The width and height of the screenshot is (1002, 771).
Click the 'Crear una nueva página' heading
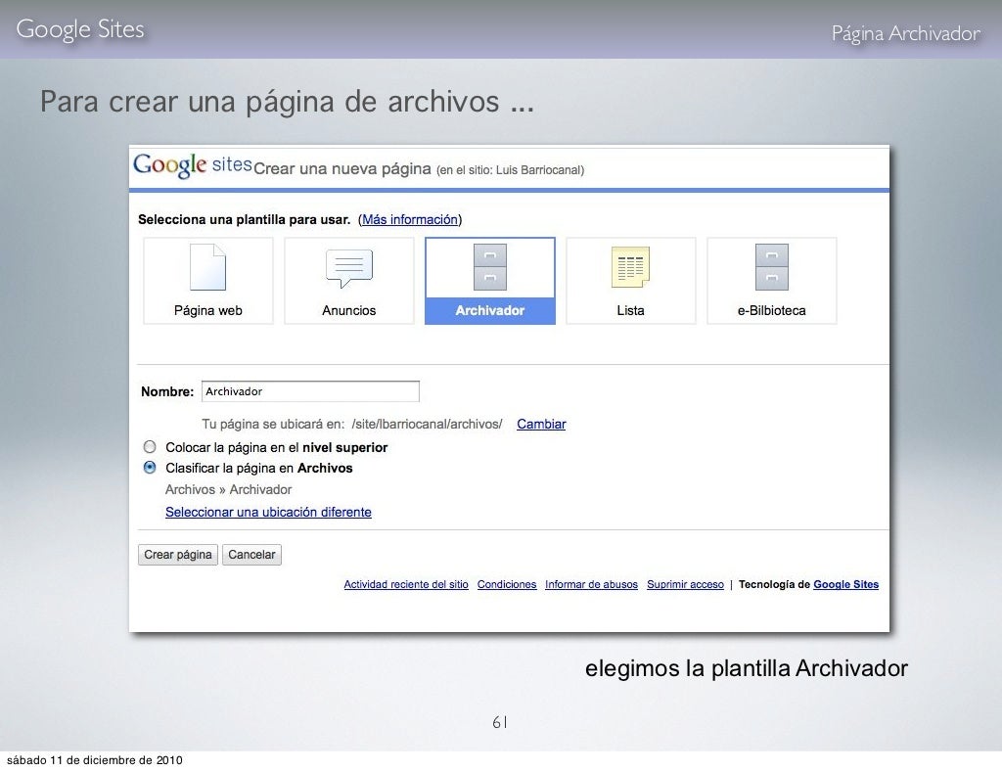click(x=342, y=168)
